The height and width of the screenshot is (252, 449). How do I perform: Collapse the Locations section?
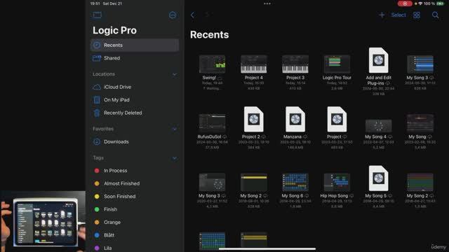tap(175, 74)
